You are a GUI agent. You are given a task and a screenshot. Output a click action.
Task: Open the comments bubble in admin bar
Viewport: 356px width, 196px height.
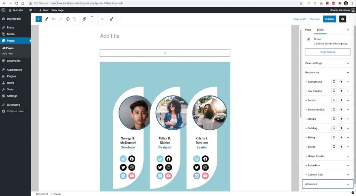pyautogui.click(x=31, y=10)
